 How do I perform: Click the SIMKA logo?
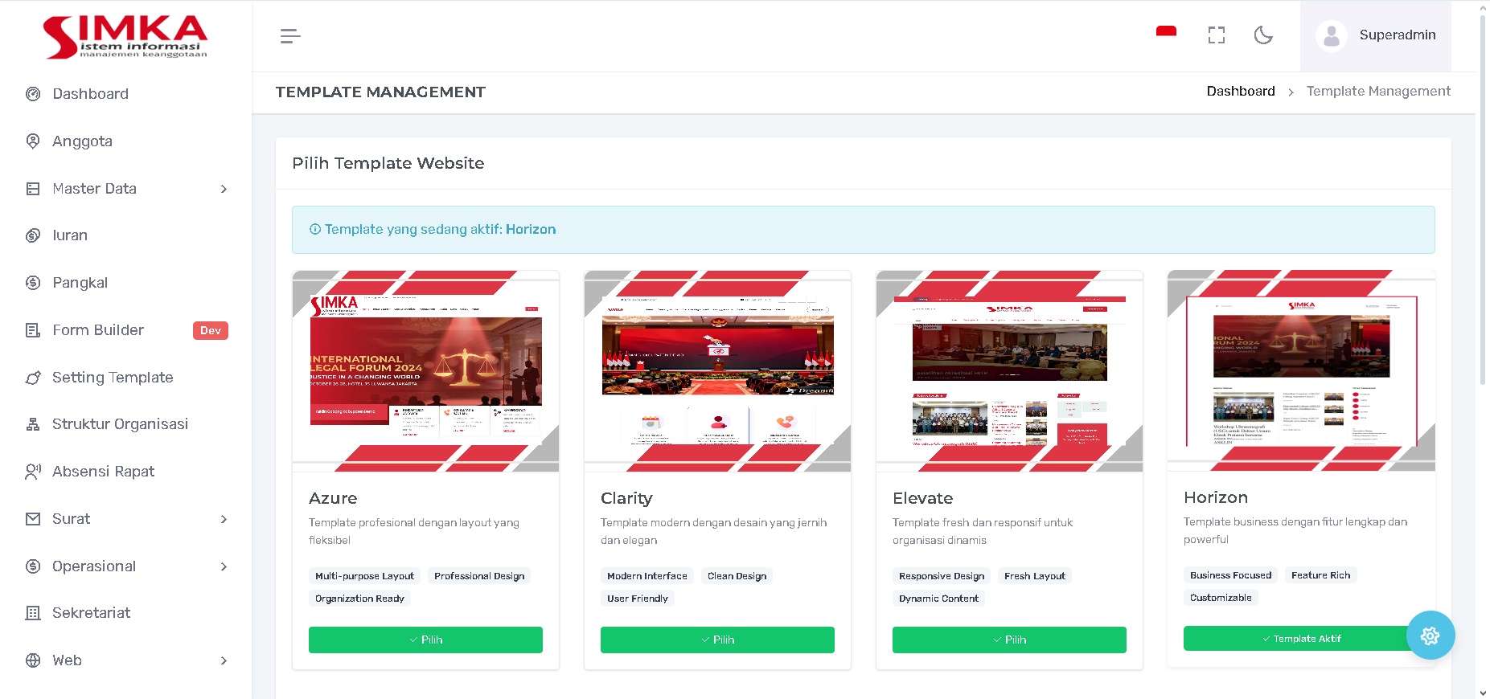(x=125, y=36)
